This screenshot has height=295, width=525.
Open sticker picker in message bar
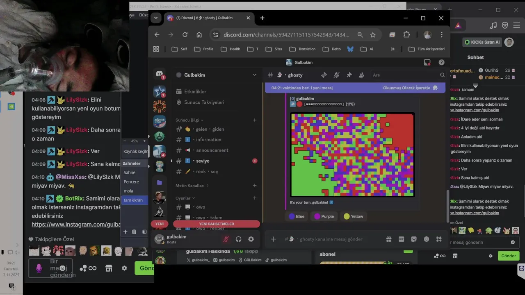(414, 239)
